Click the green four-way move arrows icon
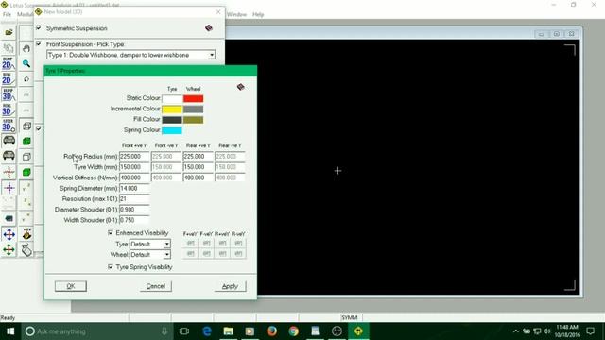Image resolution: width=605 pixels, height=340 pixels. click(9, 249)
